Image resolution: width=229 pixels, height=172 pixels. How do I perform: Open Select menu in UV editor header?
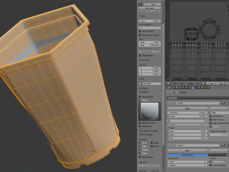(182, 84)
